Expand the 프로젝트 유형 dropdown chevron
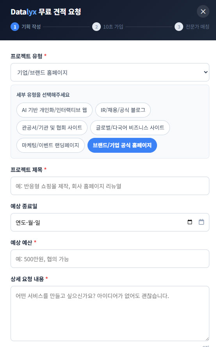 click(x=205, y=72)
